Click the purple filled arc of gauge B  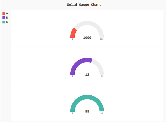78,63
